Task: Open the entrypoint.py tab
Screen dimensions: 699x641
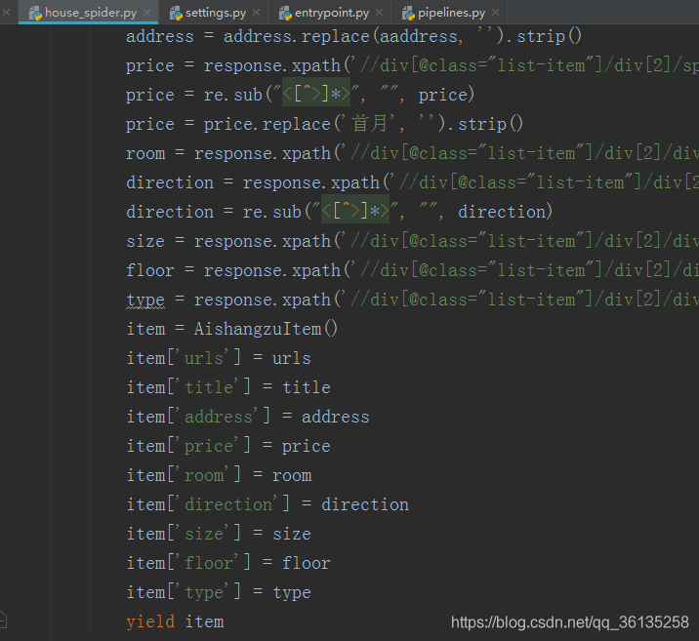Action: pyautogui.click(x=330, y=13)
